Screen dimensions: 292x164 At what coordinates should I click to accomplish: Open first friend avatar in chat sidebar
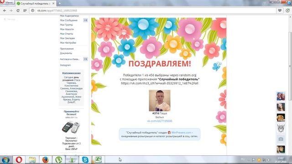click(281, 96)
